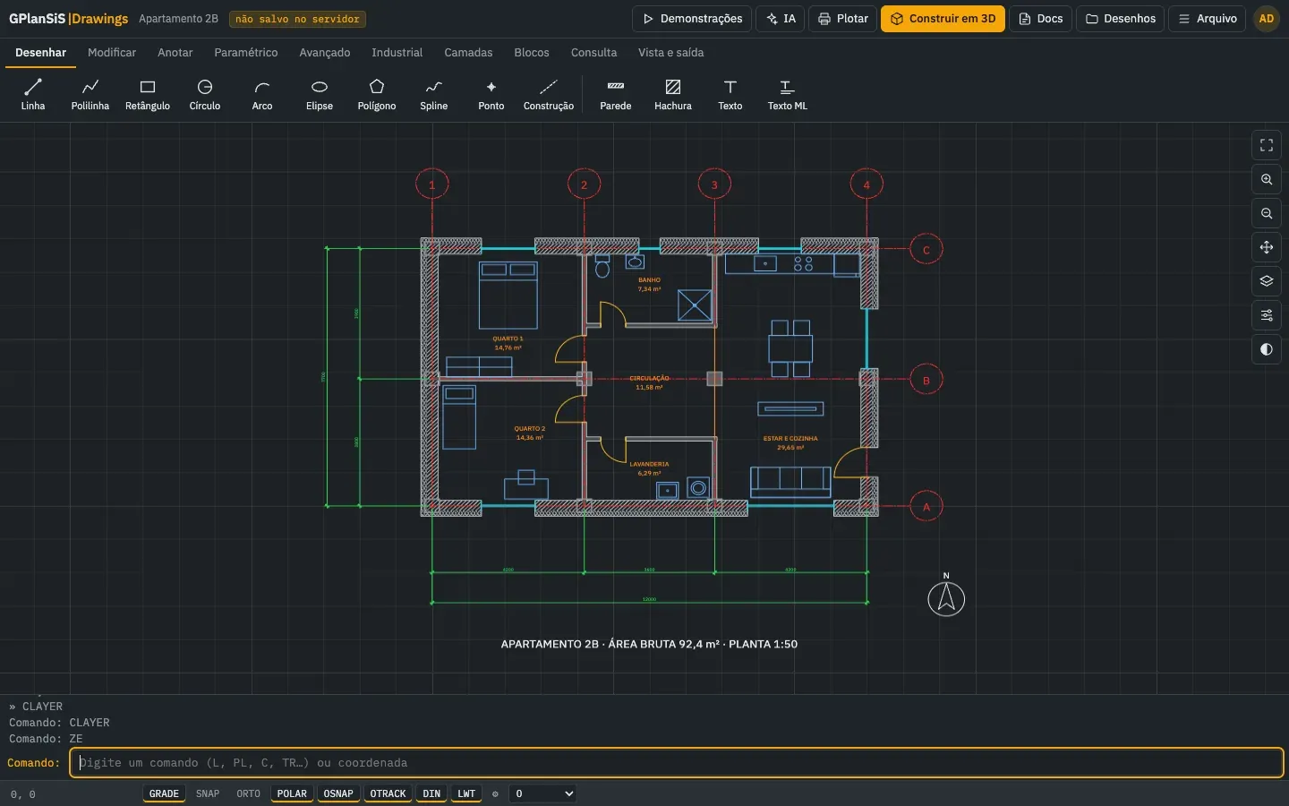Choose the Texto tool
The width and height of the screenshot is (1289, 806).
coord(730,94)
